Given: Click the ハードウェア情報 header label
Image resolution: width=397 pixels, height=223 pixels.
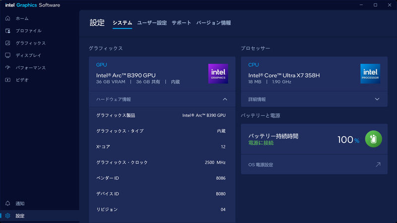Looking at the screenshot, I should coord(114,100).
